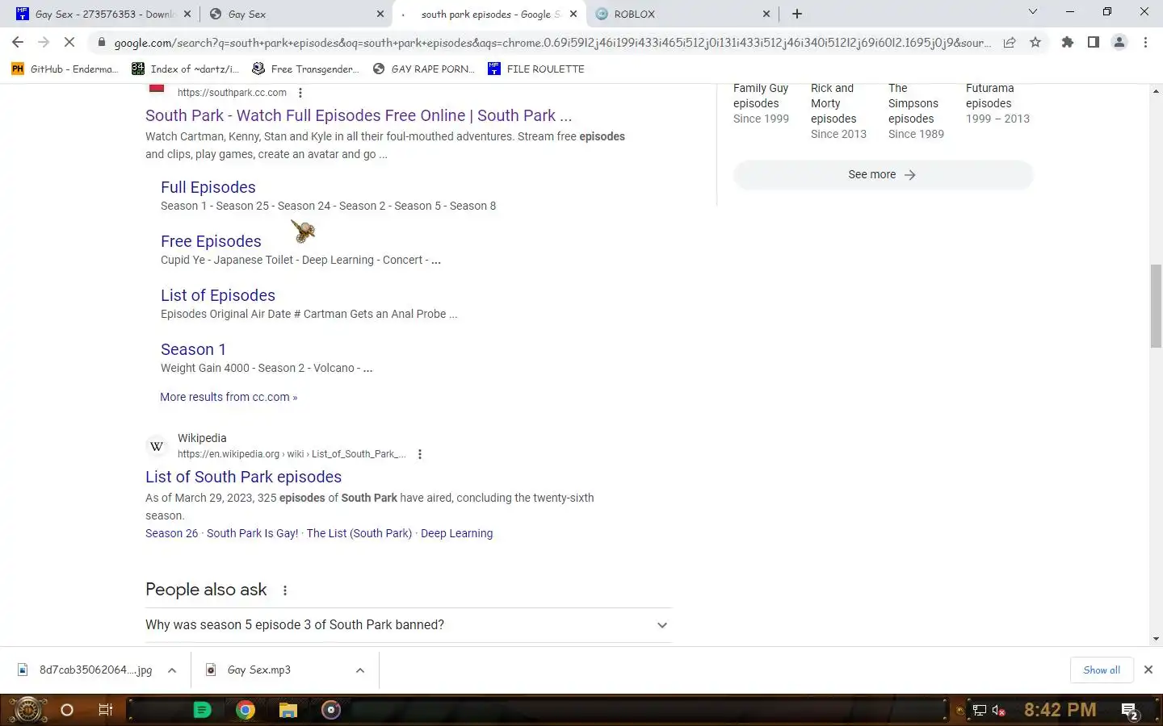Open South Park Watch Full Episodes result
Viewport: 1163px width, 726px height.
[x=359, y=115]
